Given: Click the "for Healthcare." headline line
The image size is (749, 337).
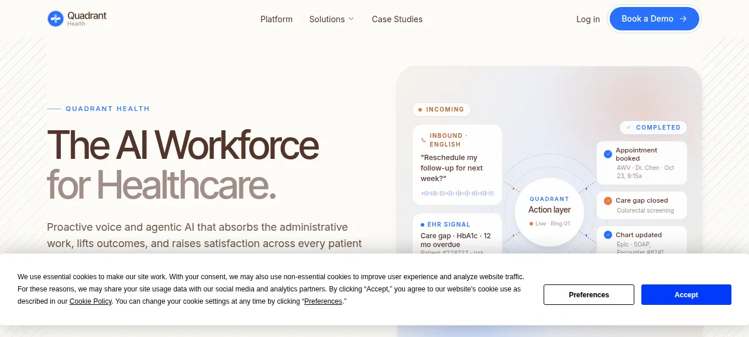Looking at the screenshot, I should [161, 184].
